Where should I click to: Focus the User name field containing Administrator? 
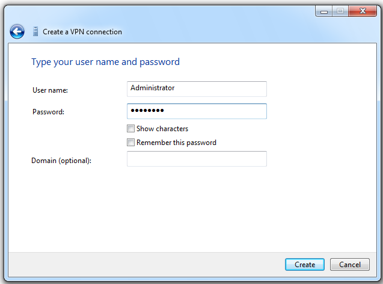coord(197,88)
